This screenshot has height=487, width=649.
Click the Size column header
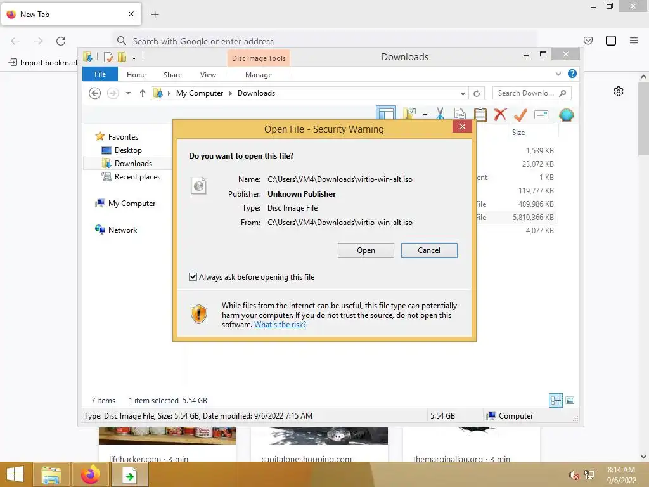tap(518, 133)
